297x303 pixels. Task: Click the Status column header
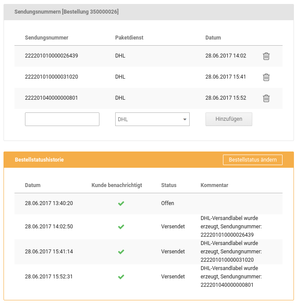169,185
